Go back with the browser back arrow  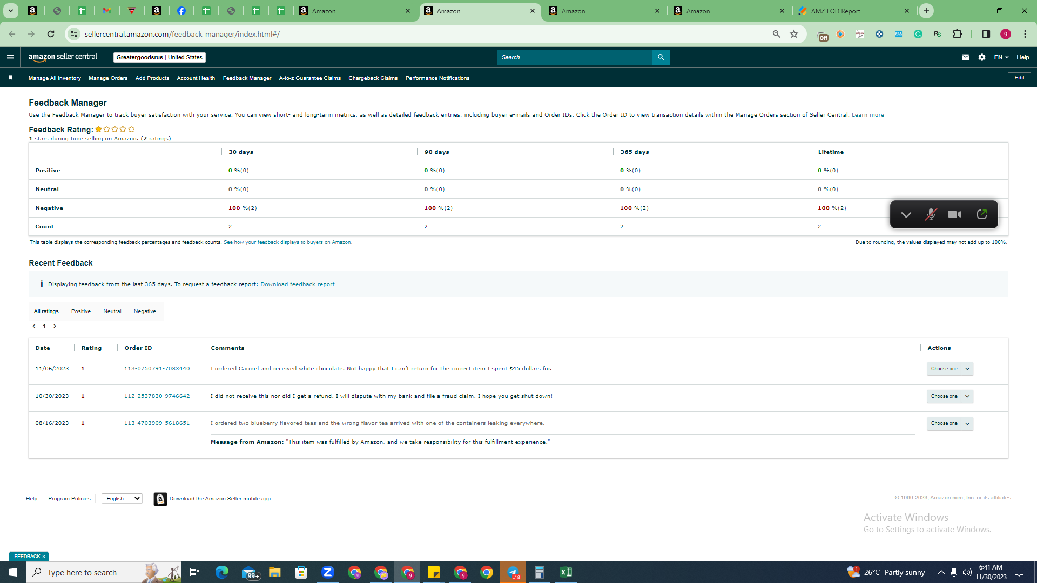[x=12, y=34]
